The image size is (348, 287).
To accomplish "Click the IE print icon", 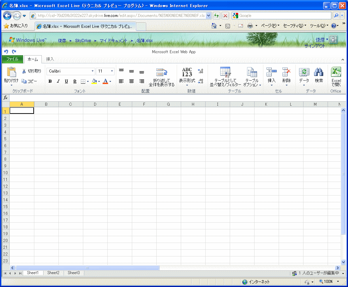I will [x=250, y=26].
